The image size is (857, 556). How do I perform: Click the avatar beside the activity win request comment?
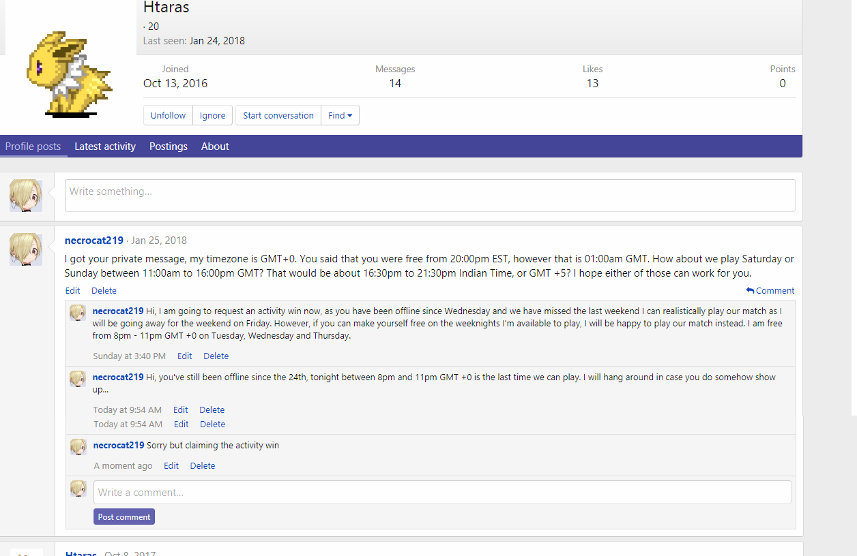tap(78, 313)
